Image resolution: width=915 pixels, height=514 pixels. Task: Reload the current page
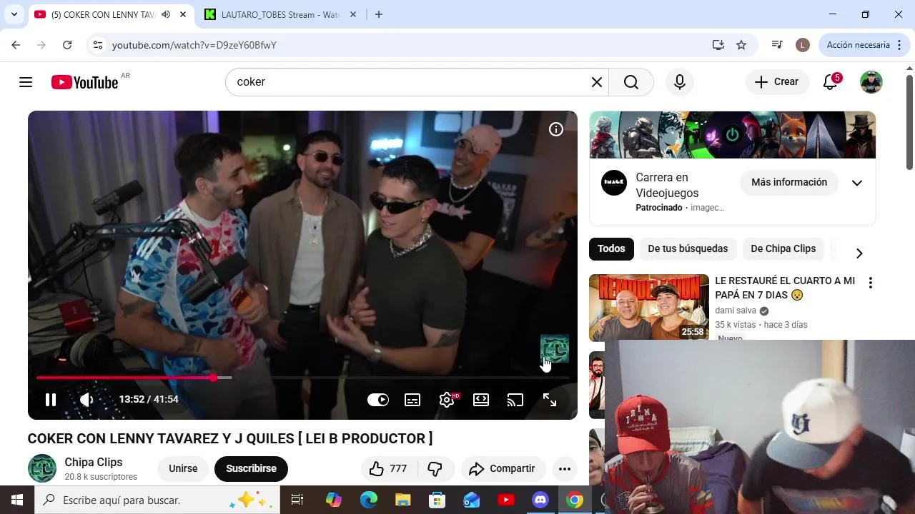(67, 45)
